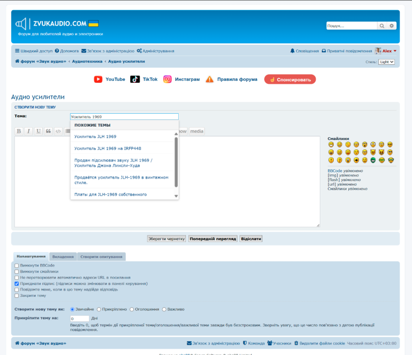Click the suggestions list scroll-down arrow
The height and width of the screenshot is (355, 412).
176,196
